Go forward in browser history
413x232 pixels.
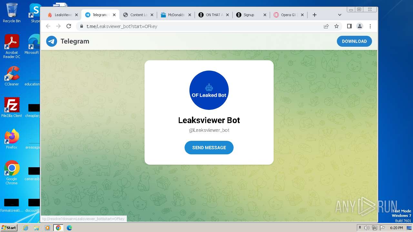[58, 26]
